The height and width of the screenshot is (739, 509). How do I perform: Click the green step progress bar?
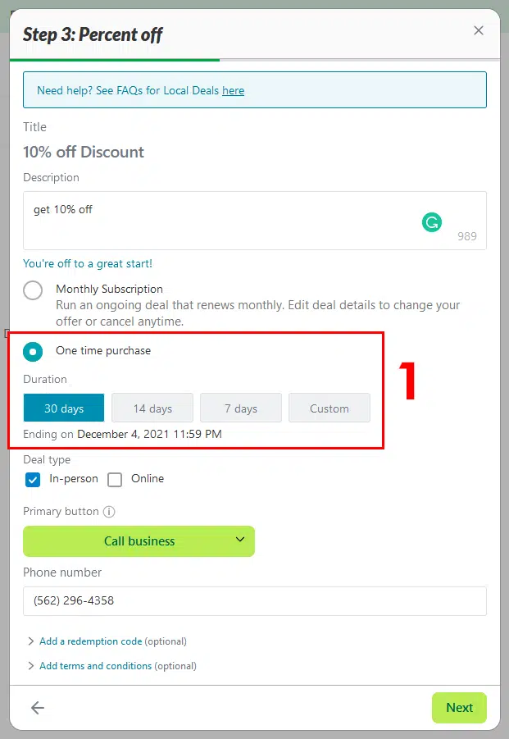(x=115, y=60)
